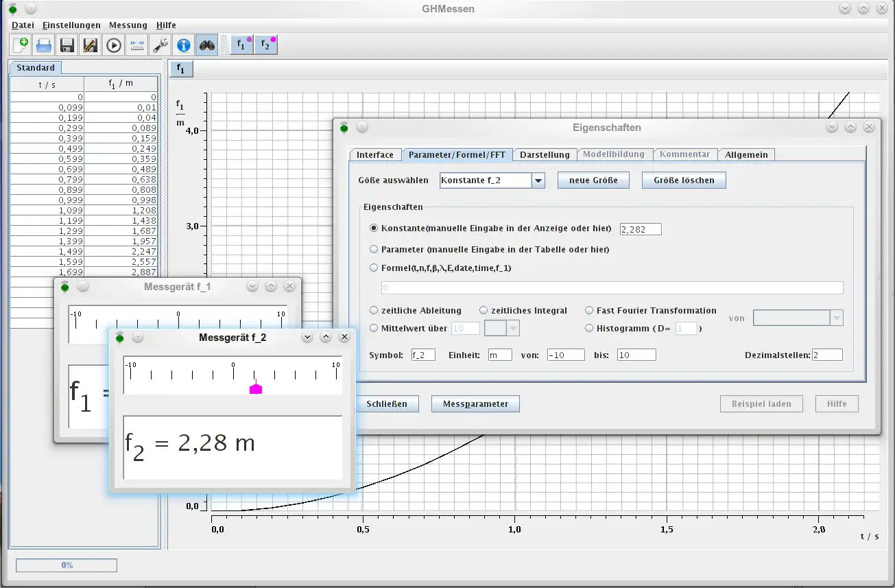895x588 pixels.
Task: Open the 'von' dropdown beside FFT option
Action: pos(837,318)
